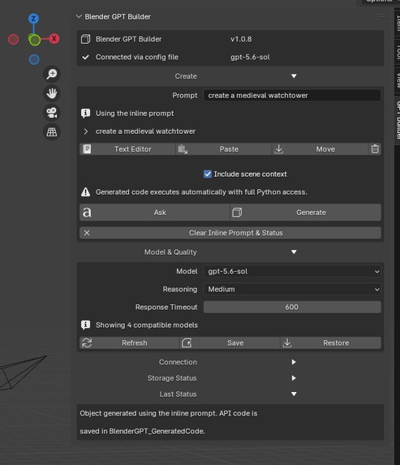Expand the Storage Status section

[294, 378]
